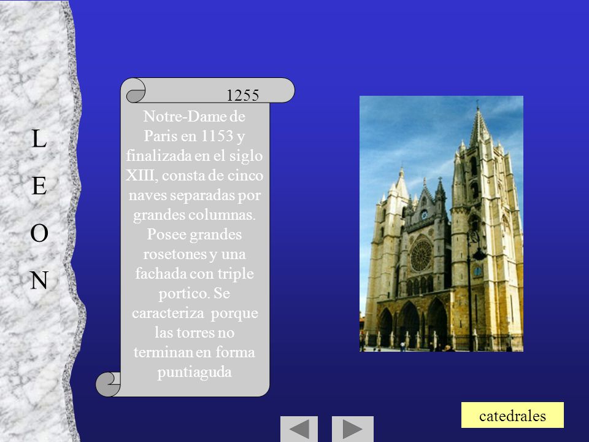Image resolution: width=589 pixels, height=442 pixels.
Task: Click the text 'fachada con triple'
Action: click(x=194, y=274)
